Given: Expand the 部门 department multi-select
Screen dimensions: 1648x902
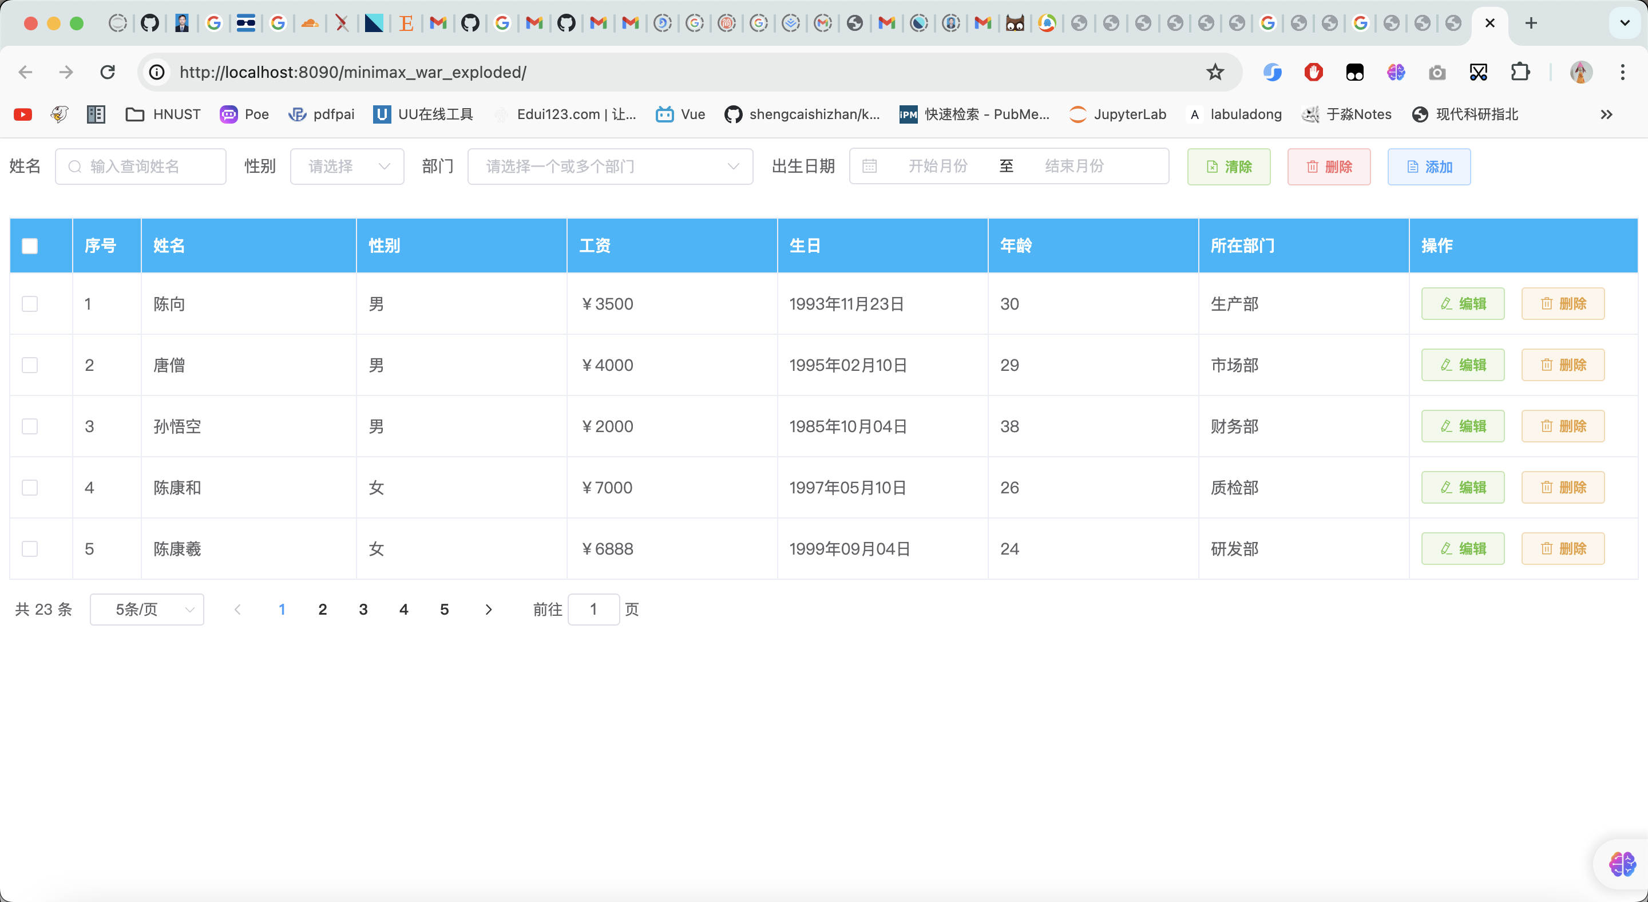Looking at the screenshot, I should [x=611, y=167].
